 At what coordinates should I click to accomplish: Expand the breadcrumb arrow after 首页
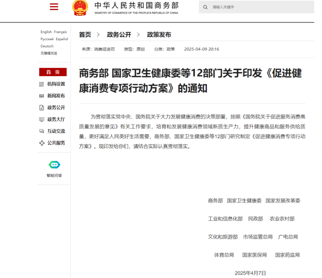[x=98, y=35]
